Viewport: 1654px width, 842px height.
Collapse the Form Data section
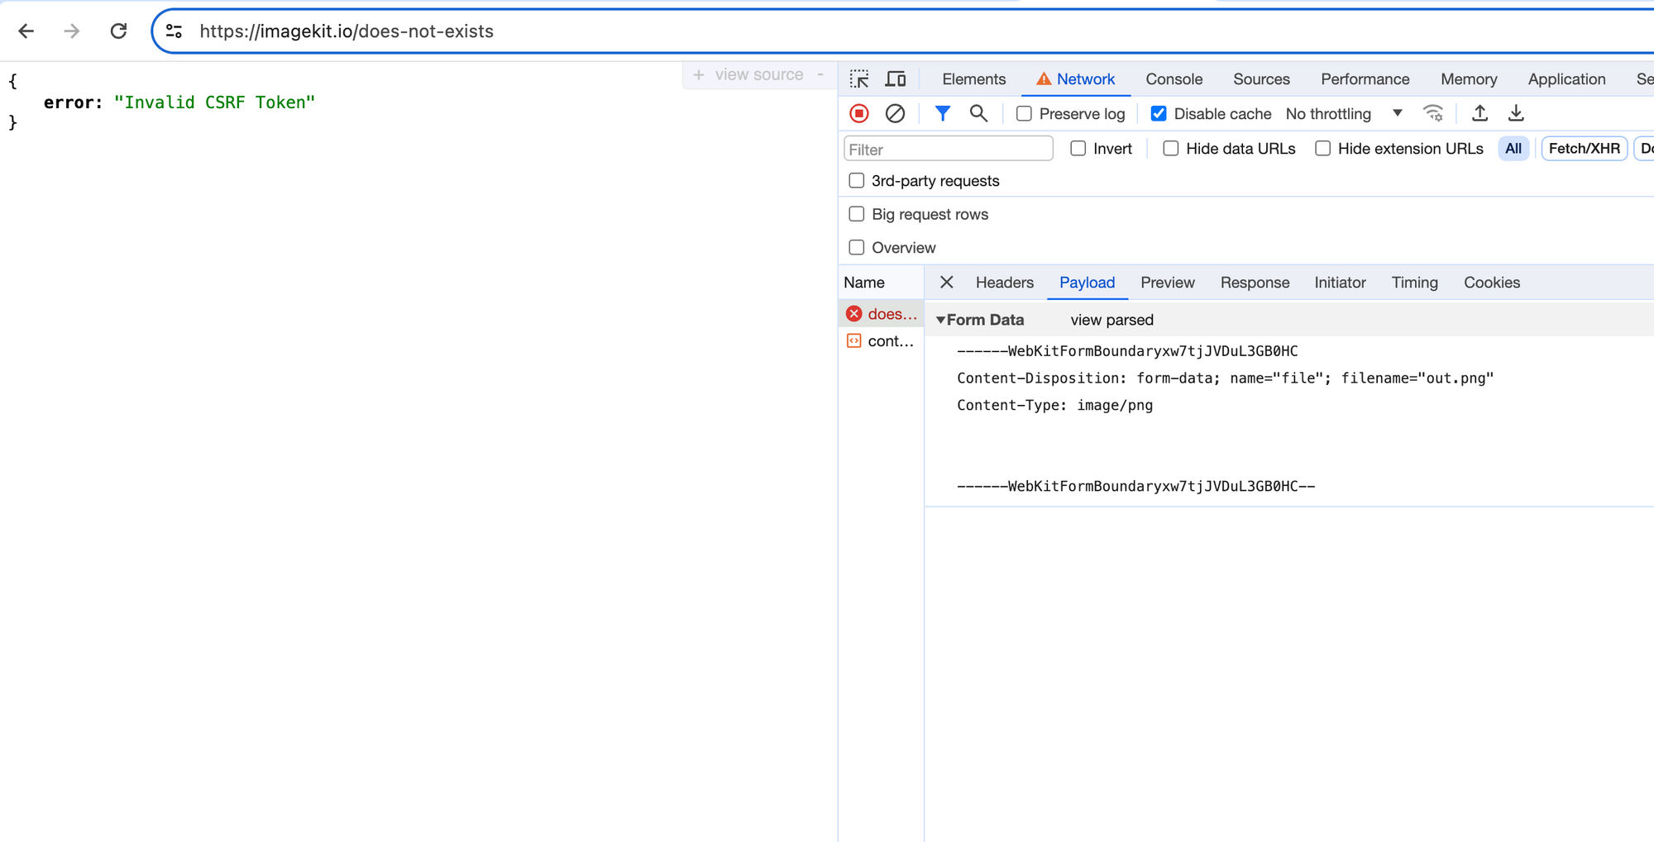pos(940,320)
